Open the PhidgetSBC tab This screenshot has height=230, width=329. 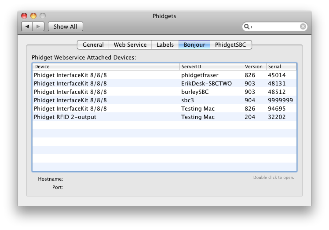pos(230,45)
